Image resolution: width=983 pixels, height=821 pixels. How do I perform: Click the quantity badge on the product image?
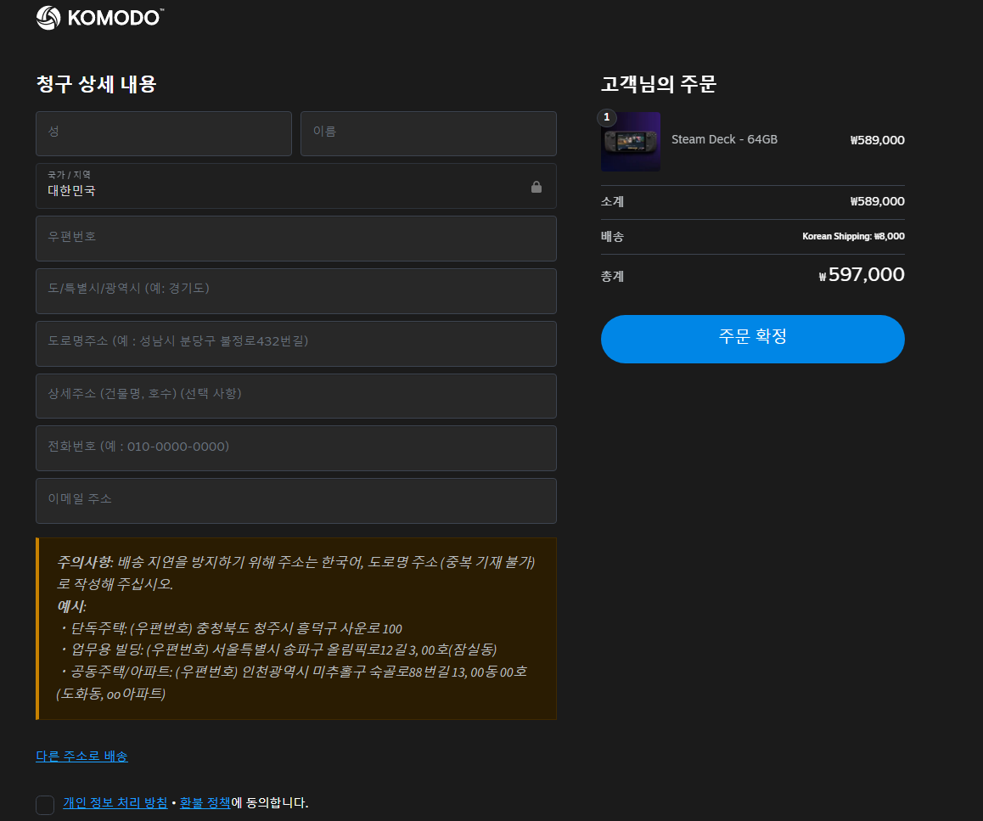click(x=607, y=118)
